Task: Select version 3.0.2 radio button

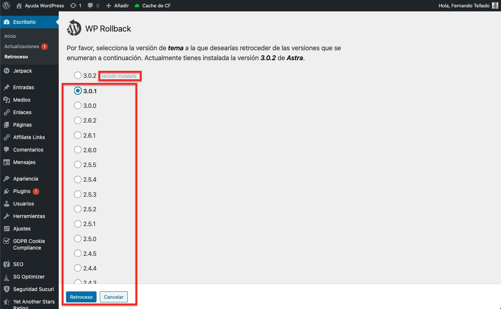Action: tap(78, 76)
